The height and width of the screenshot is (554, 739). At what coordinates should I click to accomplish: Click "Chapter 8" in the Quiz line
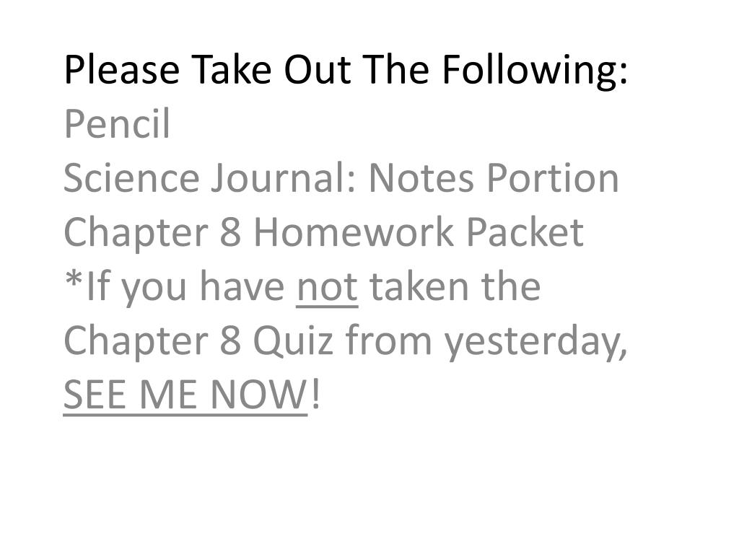point(152,341)
